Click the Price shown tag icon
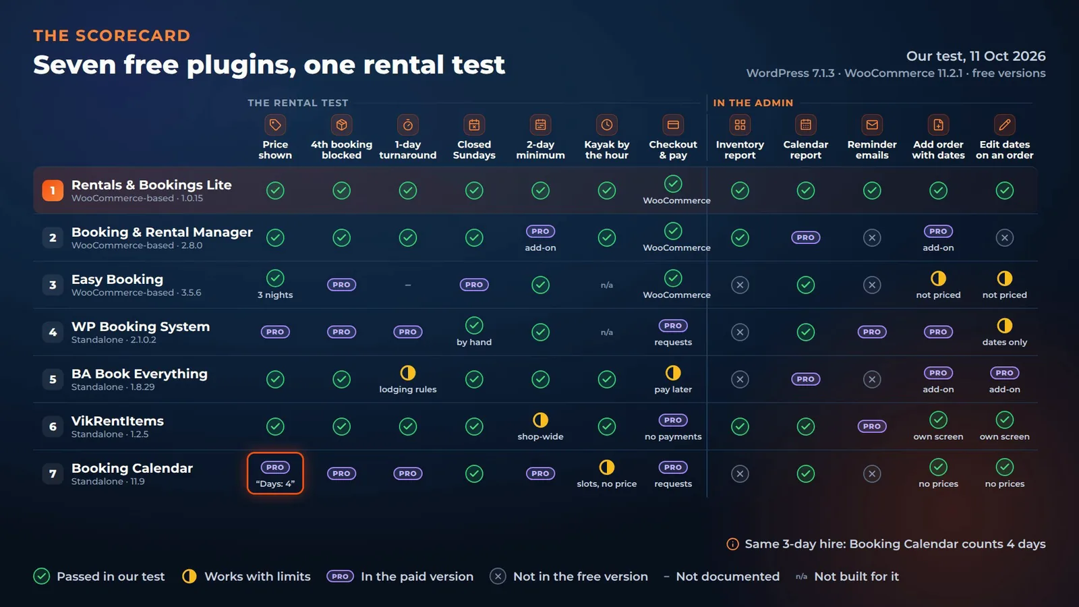 coord(275,125)
